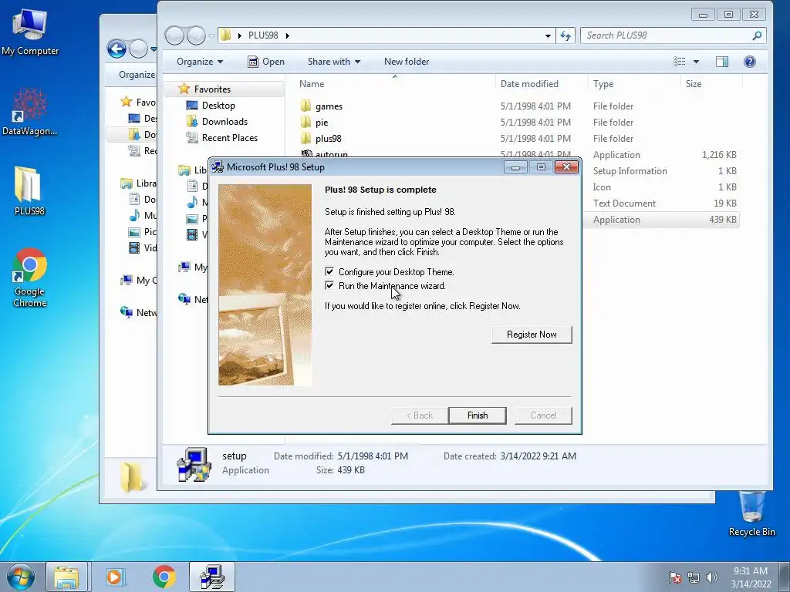The height and width of the screenshot is (592, 790).
Task: Open recent locations dropdown near nav arrows
Action: click(x=211, y=35)
